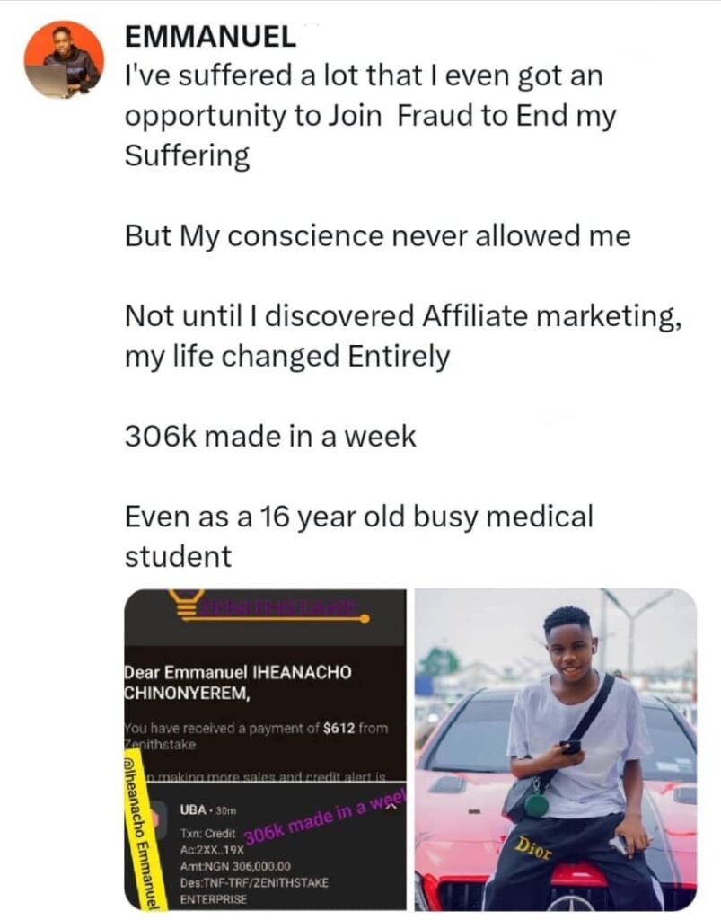Click the "Amt:NGN 306,000.00" line in the alert
Image resolution: width=721 pixels, height=920 pixels.
235,866
